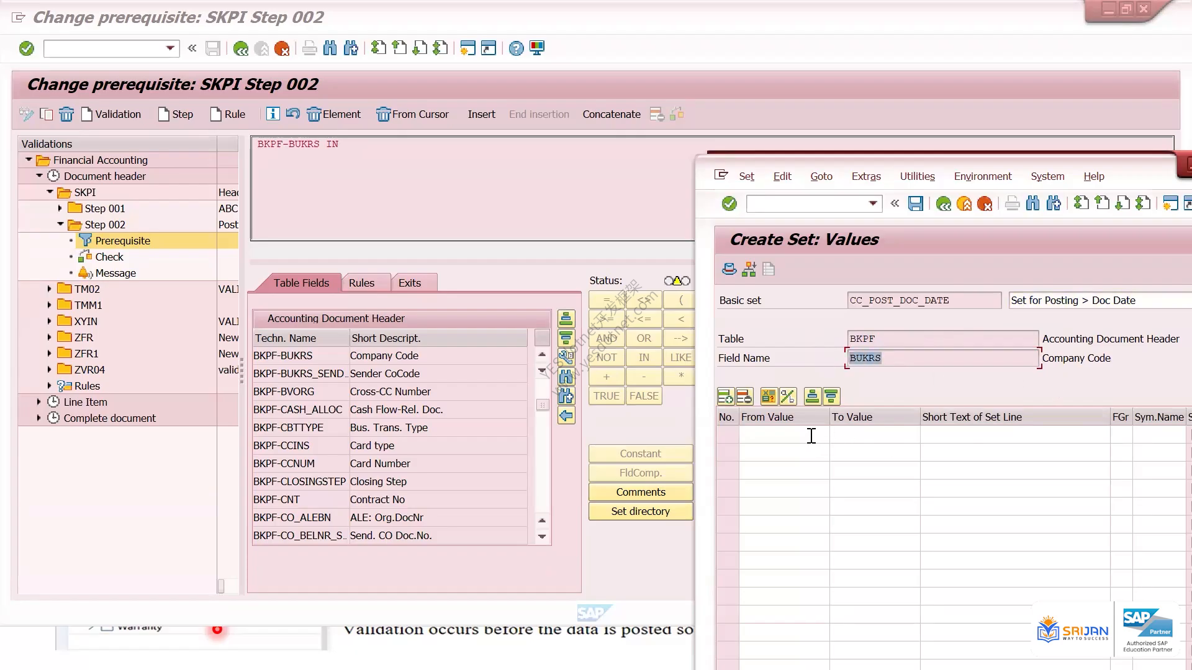
Task: Click the Comments button
Action: (x=641, y=492)
